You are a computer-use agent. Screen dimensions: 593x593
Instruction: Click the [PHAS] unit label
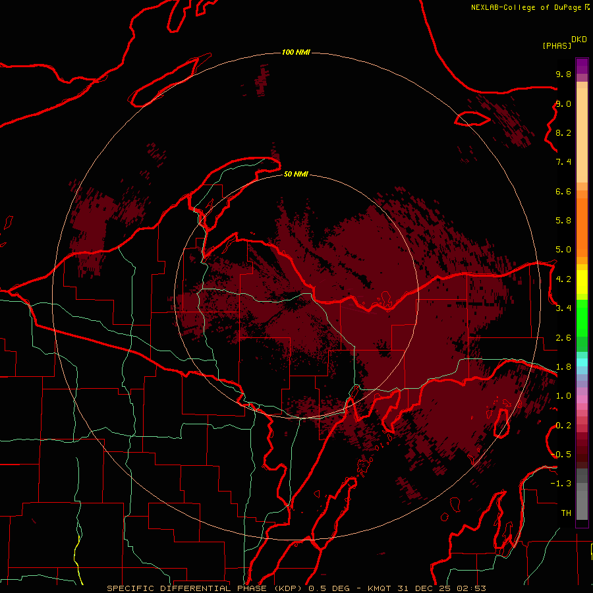(x=557, y=45)
